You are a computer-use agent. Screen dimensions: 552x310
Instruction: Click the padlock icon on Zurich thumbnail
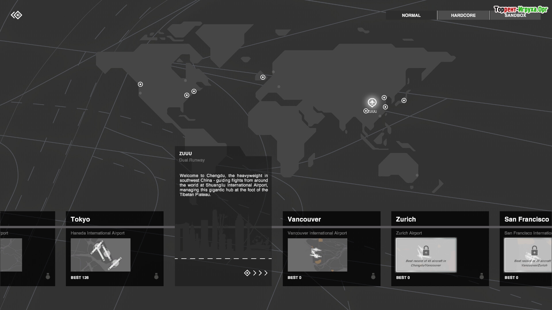pyautogui.click(x=426, y=251)
